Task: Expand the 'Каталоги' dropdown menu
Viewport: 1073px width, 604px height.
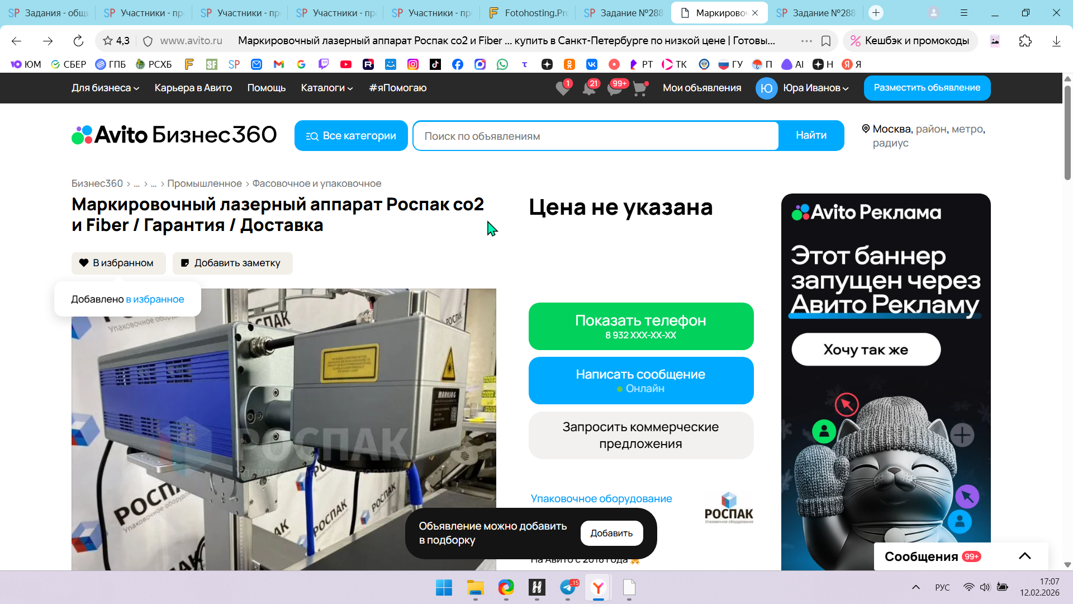Action: point(326,88)
